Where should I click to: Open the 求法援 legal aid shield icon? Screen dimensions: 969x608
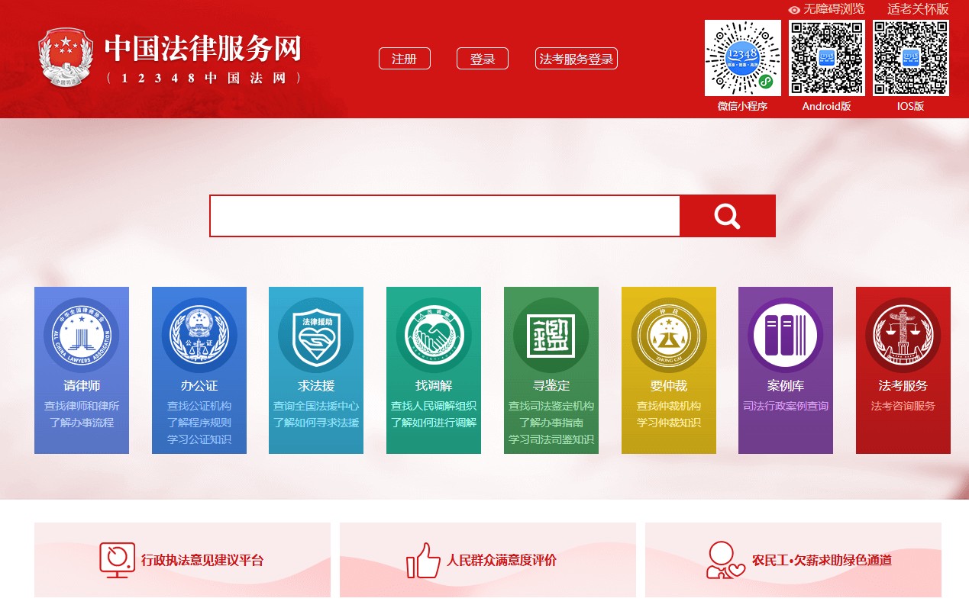tap(316, 335)
